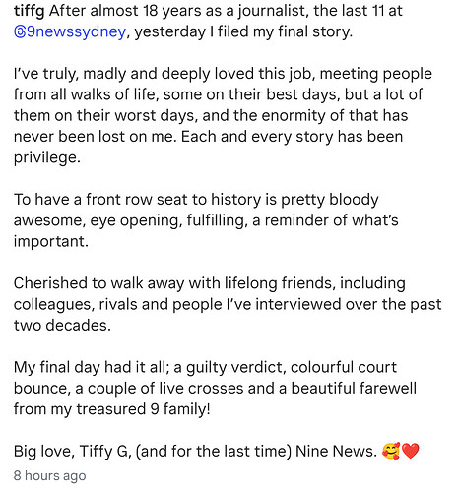Click the line starting "awesome, eye opening, fulfilling"

click(206, 220)
